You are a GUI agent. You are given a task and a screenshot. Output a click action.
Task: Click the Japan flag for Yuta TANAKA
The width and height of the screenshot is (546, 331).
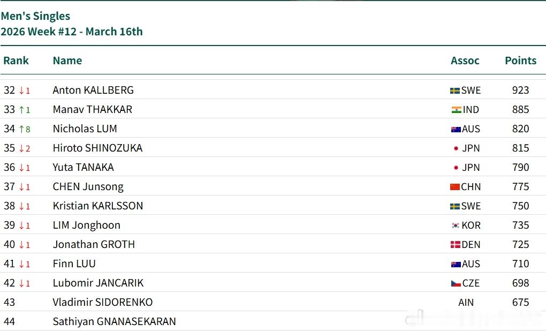pyautogui.click(x=456, y=168)
